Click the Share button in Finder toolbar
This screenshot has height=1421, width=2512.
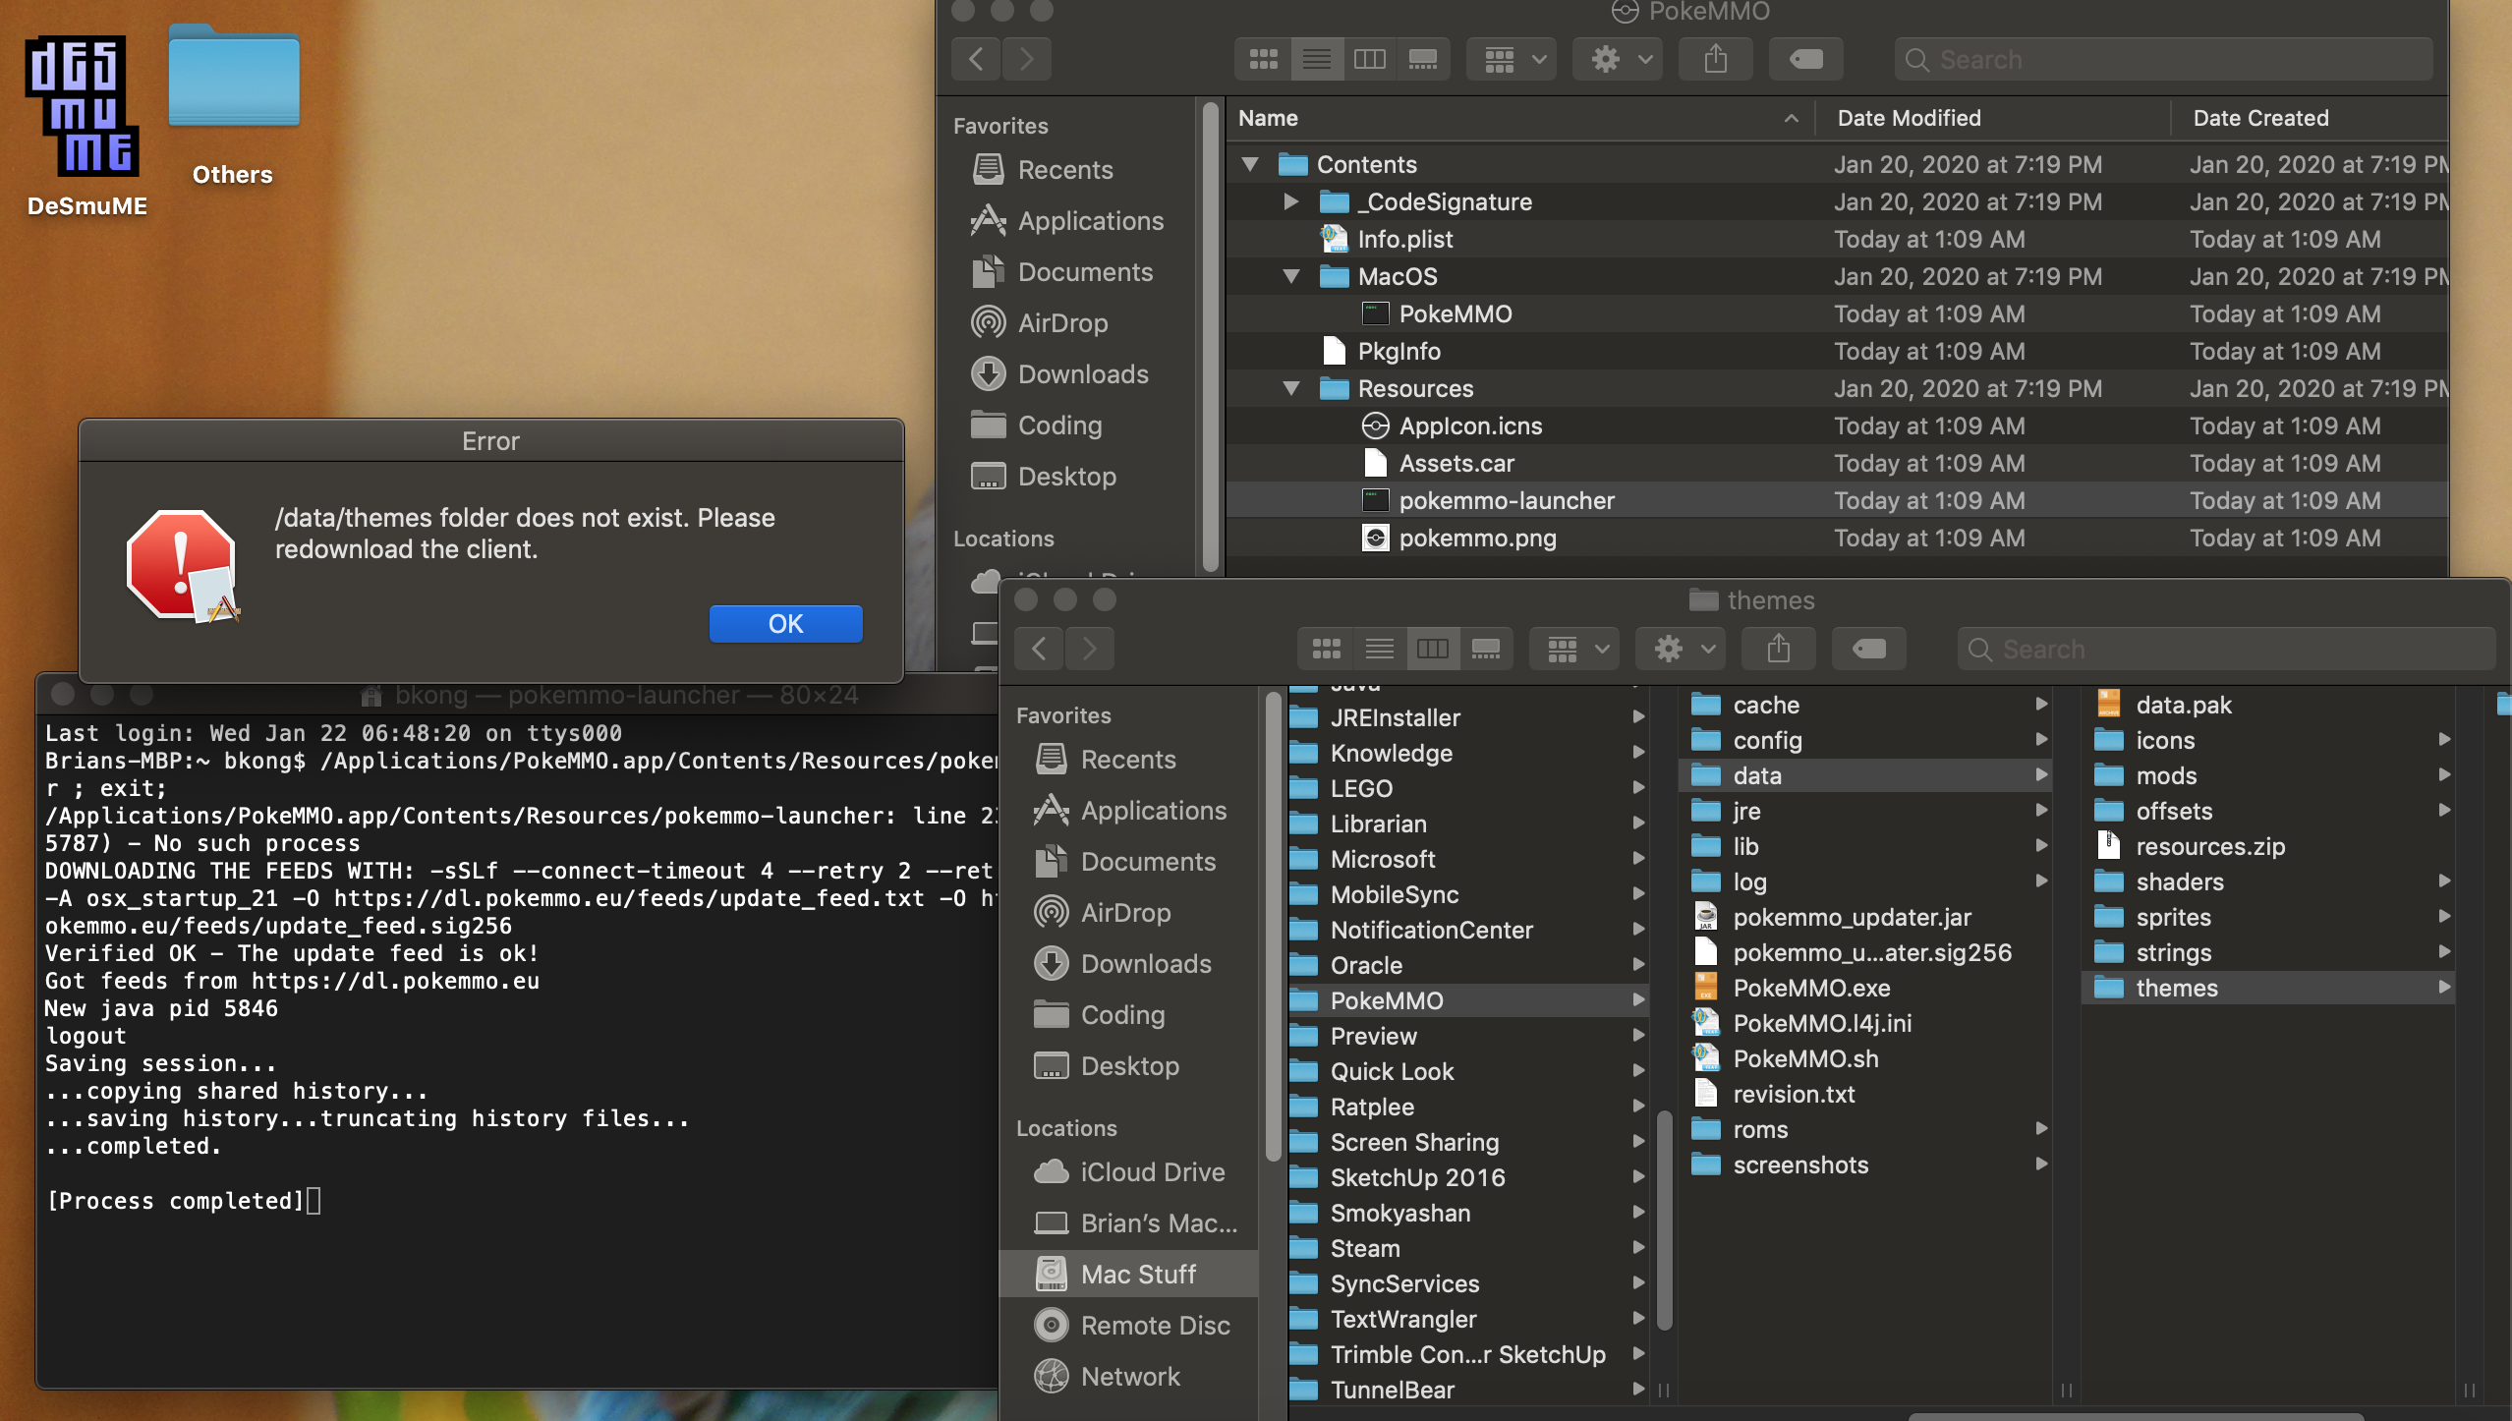1718,57
